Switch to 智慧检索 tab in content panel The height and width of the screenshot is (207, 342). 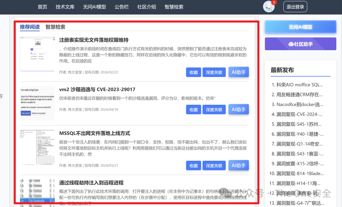55,27
